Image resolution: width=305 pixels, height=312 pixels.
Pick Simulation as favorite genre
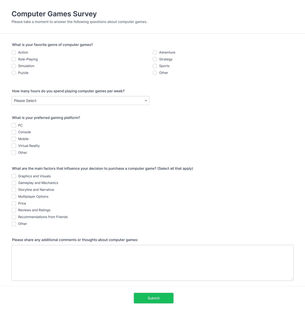[14, 66]
